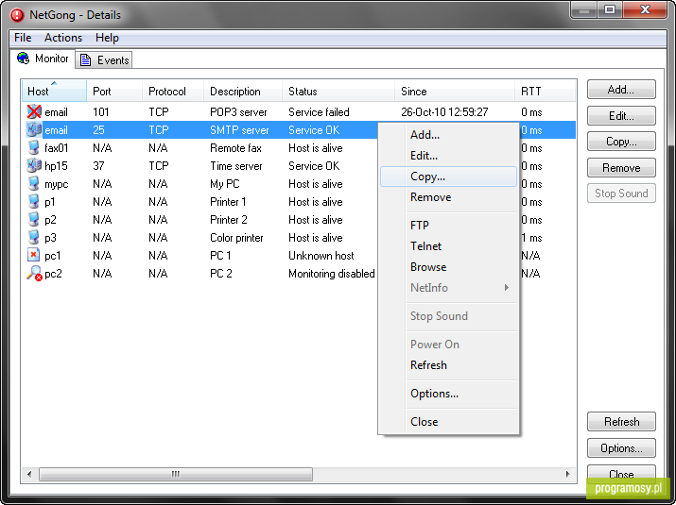
Task: Sort by the RTT column header
Action: pos(546,92)
